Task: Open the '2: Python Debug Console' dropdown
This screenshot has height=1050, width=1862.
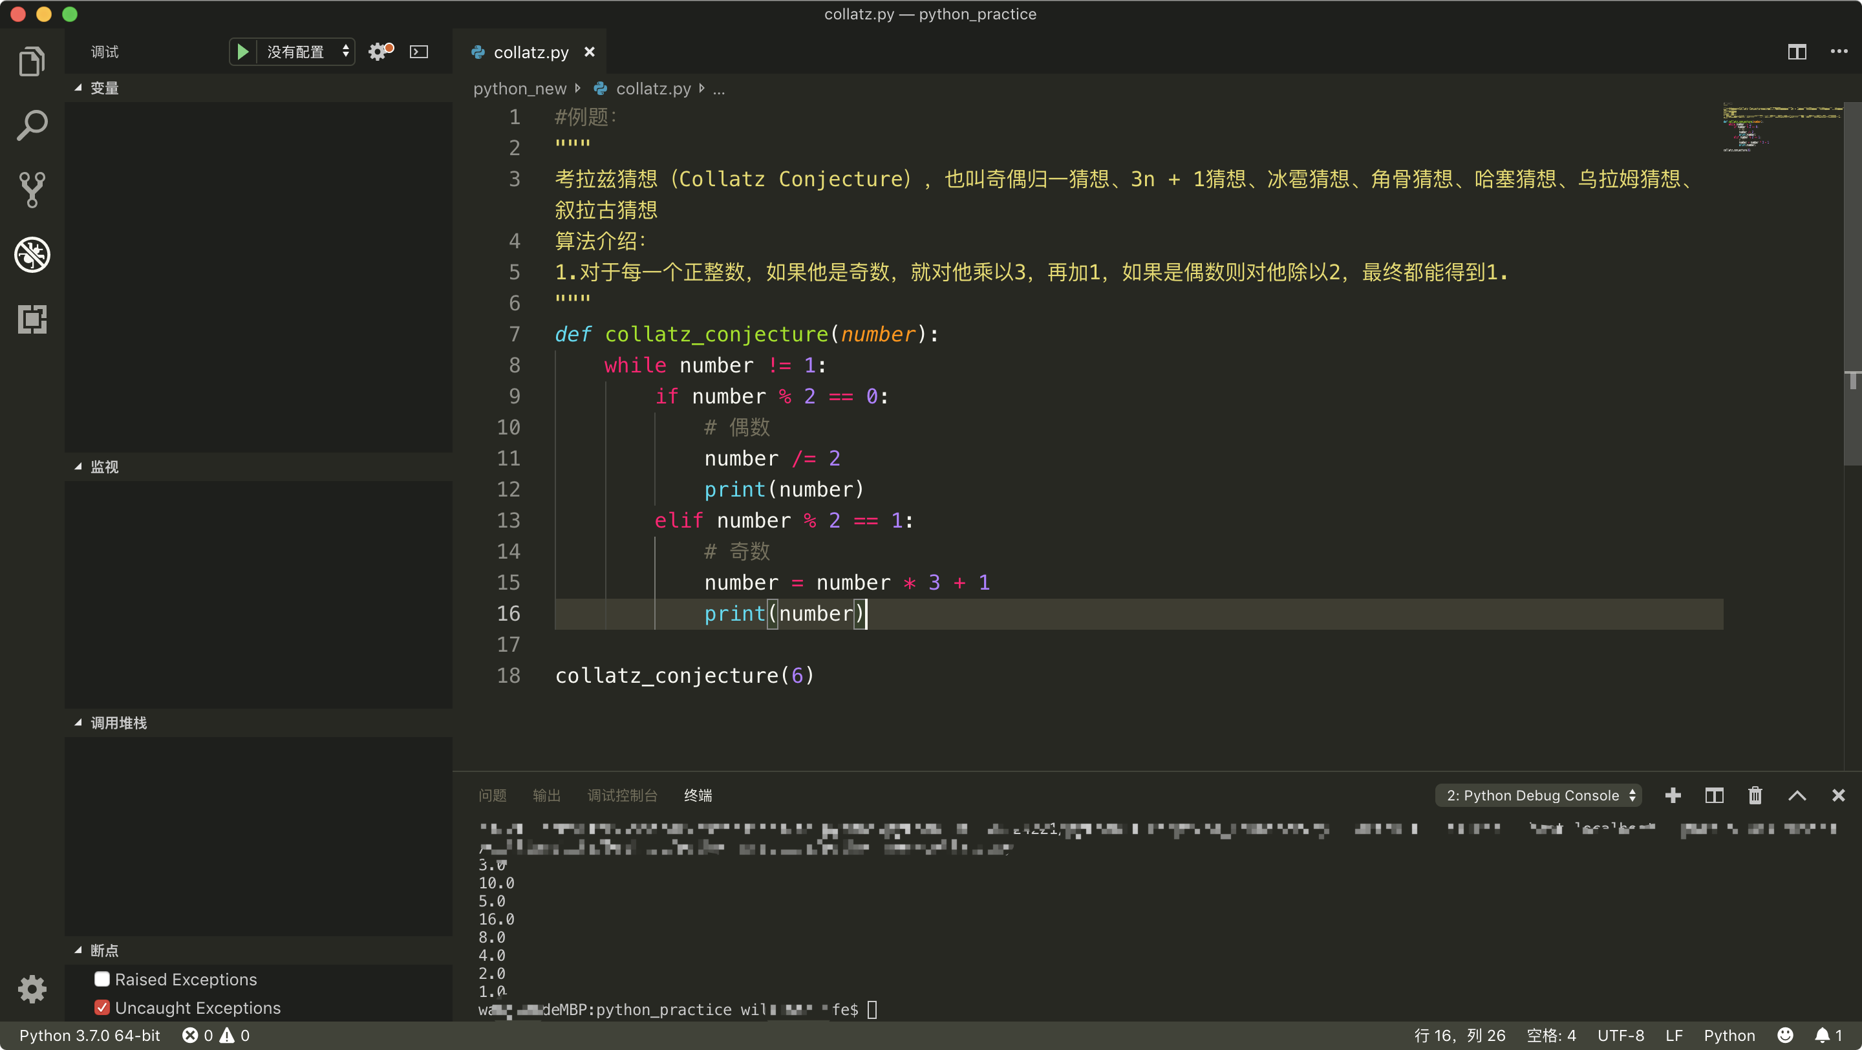Action: tap(1538, 795)
